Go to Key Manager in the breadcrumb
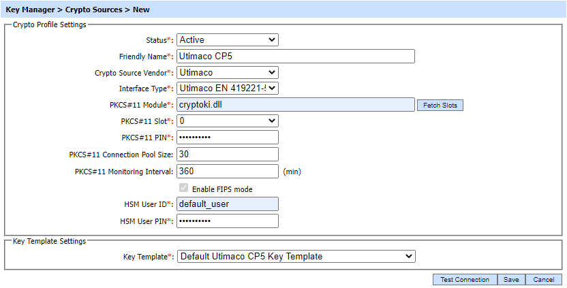The height and width of the screenshot is (288, 567). point(31,10)
